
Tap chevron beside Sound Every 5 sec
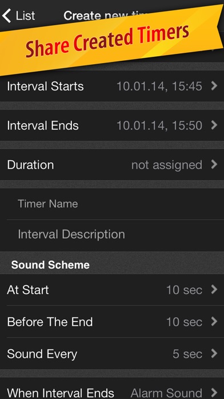pos(214,354)
